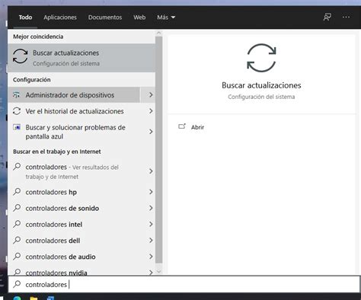
Task: Click the scrollbar down arrow
Action: coord(159,271)
